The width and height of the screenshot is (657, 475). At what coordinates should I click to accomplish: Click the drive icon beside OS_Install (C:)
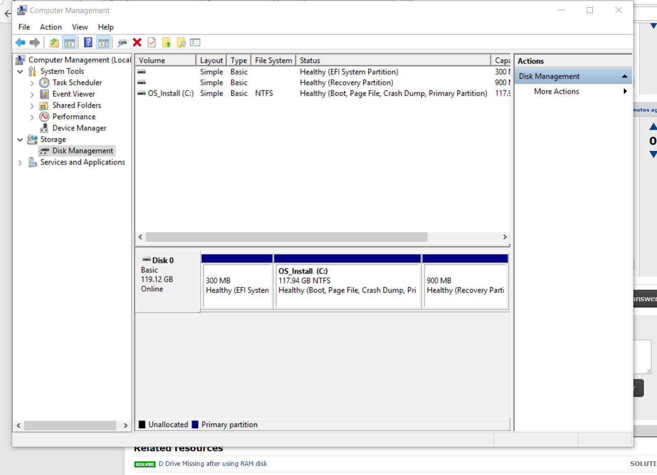tap(142, 93)
